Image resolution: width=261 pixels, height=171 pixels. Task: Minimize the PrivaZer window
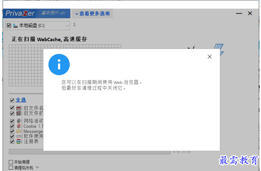pyautogui.click(x=239, y=13)
